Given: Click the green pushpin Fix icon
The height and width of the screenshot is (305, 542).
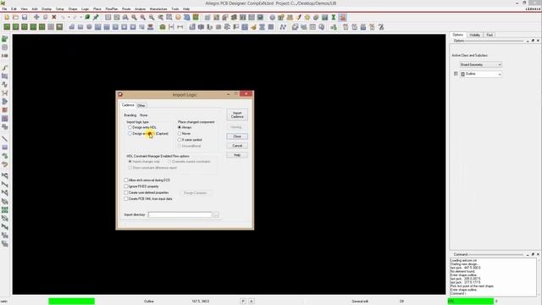Looking at the screenshot, I should (x=96, y=17).
